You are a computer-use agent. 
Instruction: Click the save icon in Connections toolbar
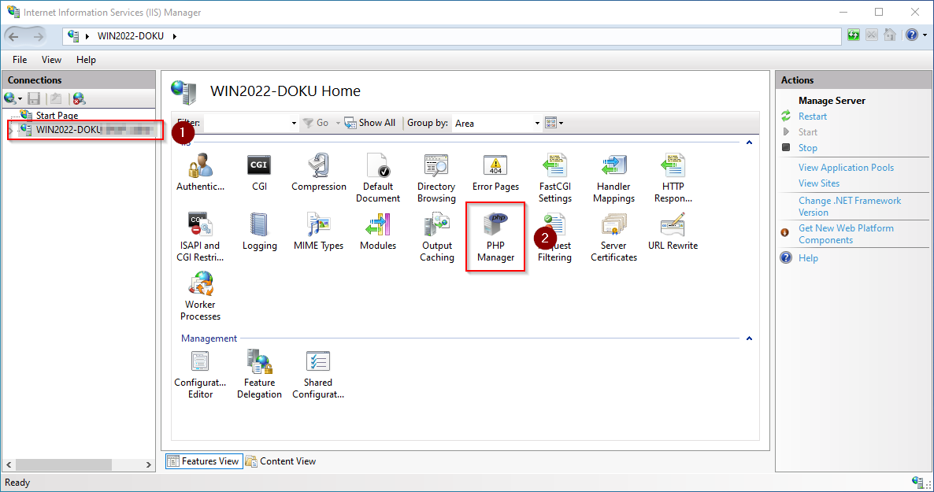click(34, 98)
